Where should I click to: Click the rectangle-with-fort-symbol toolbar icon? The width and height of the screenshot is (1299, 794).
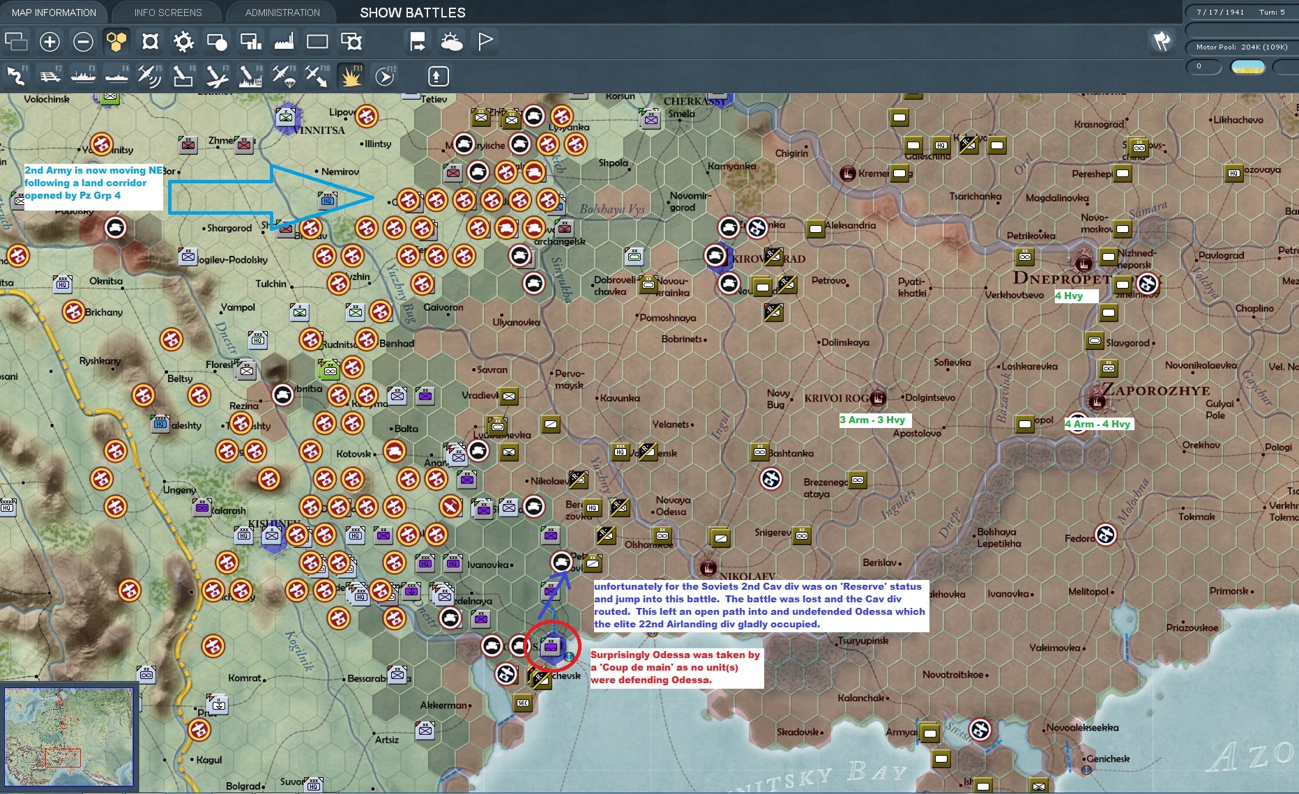[351, 42]
